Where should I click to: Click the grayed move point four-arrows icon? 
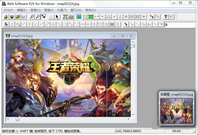[144, 24]
